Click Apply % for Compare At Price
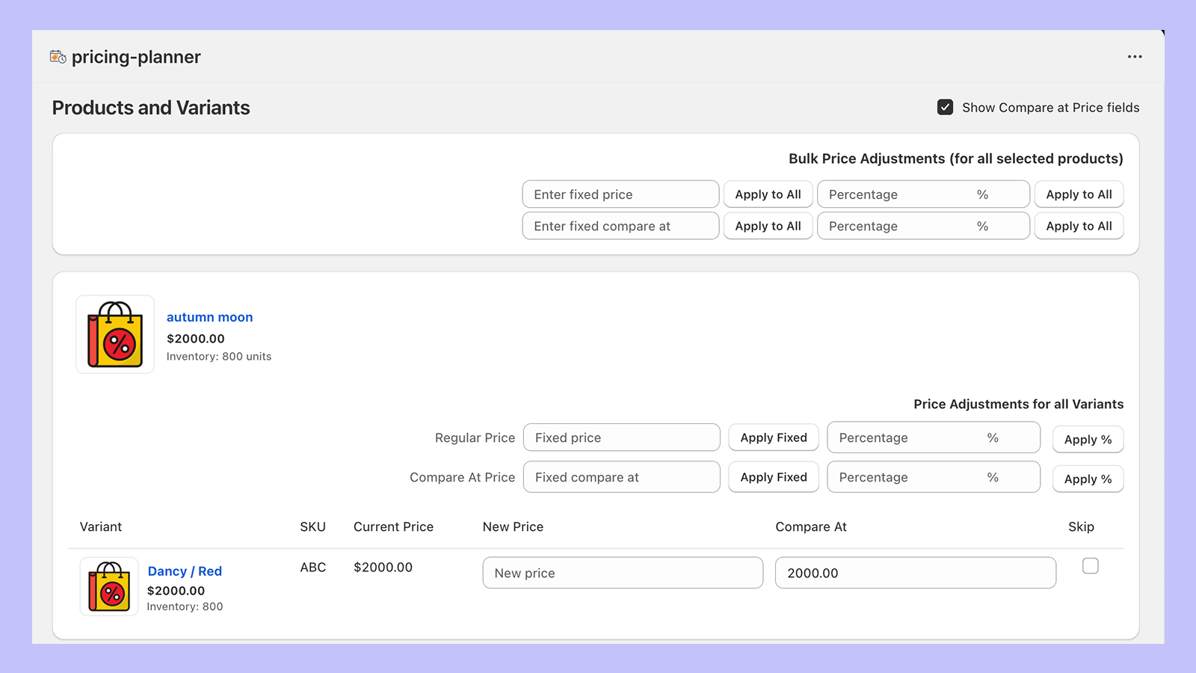This screenshot has height=673, width=1196. click(x=1088, y=479)
